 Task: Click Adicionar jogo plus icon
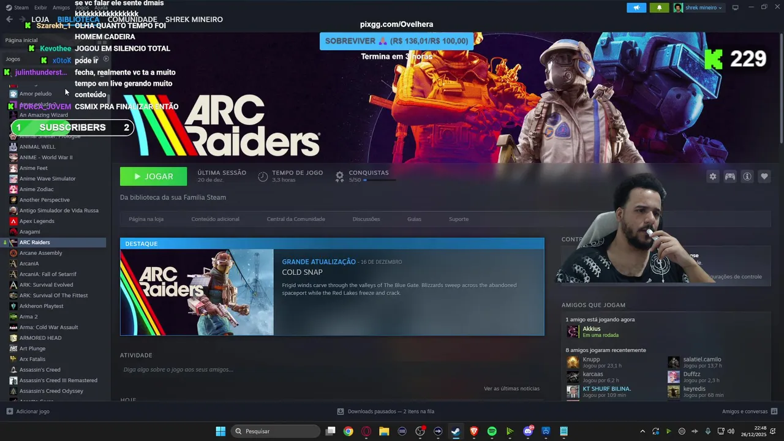click(9, 412)
